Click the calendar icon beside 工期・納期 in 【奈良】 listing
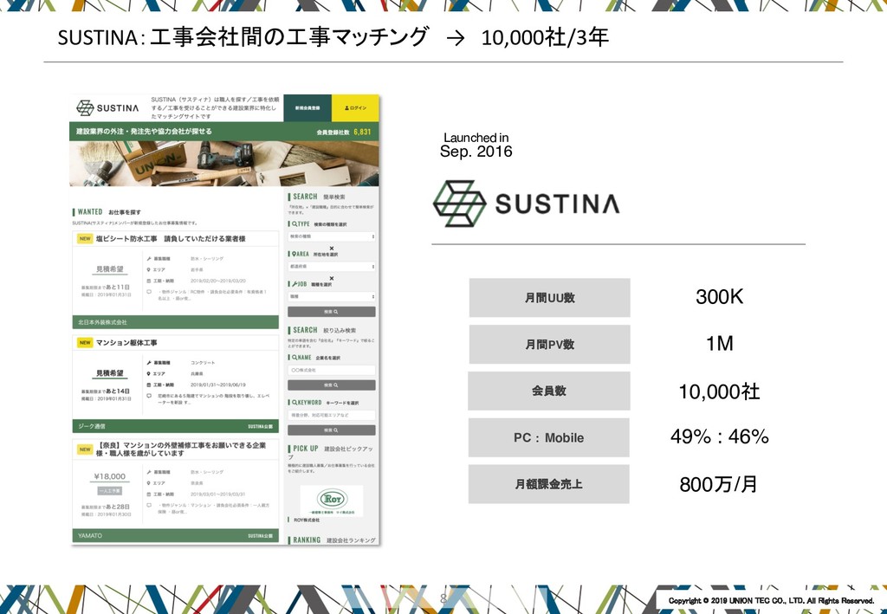This screenshot has height=614, width=887. [x=149, y=494]
